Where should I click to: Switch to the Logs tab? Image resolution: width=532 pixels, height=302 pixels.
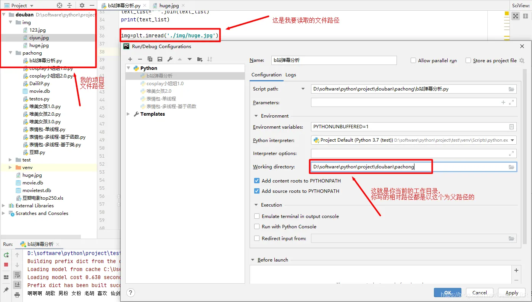[x=291, y=75]
